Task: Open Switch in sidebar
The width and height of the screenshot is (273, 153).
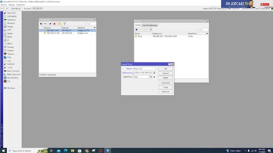Action: 10,34
